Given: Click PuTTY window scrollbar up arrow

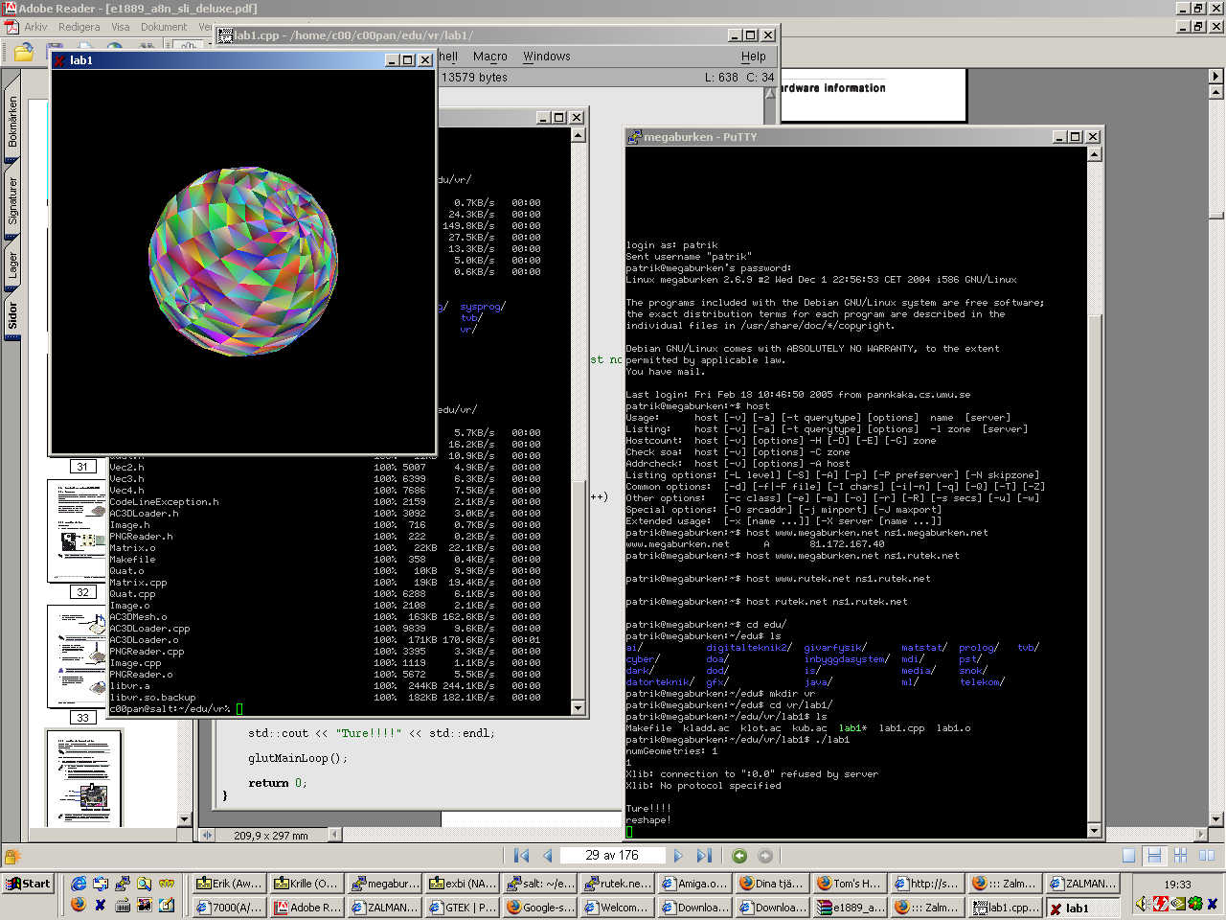Looking at the screenshot, I should pyautogui.click(x=1095, y=154).
